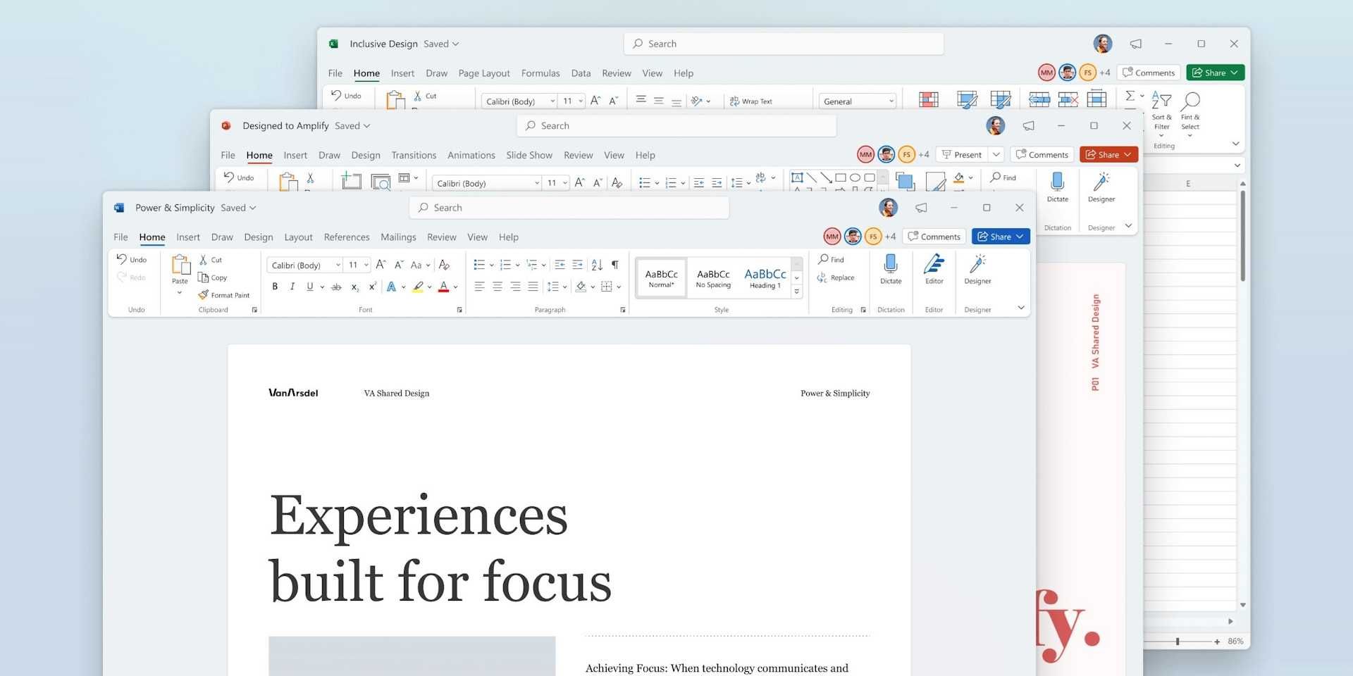Toggle Underline formatting in Word
This screenshot has height=676, width=1353.
click(x=309, y=287)
